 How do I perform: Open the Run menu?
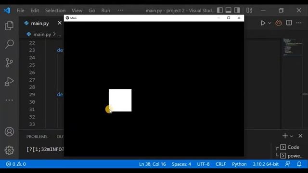tap(106, 11)
